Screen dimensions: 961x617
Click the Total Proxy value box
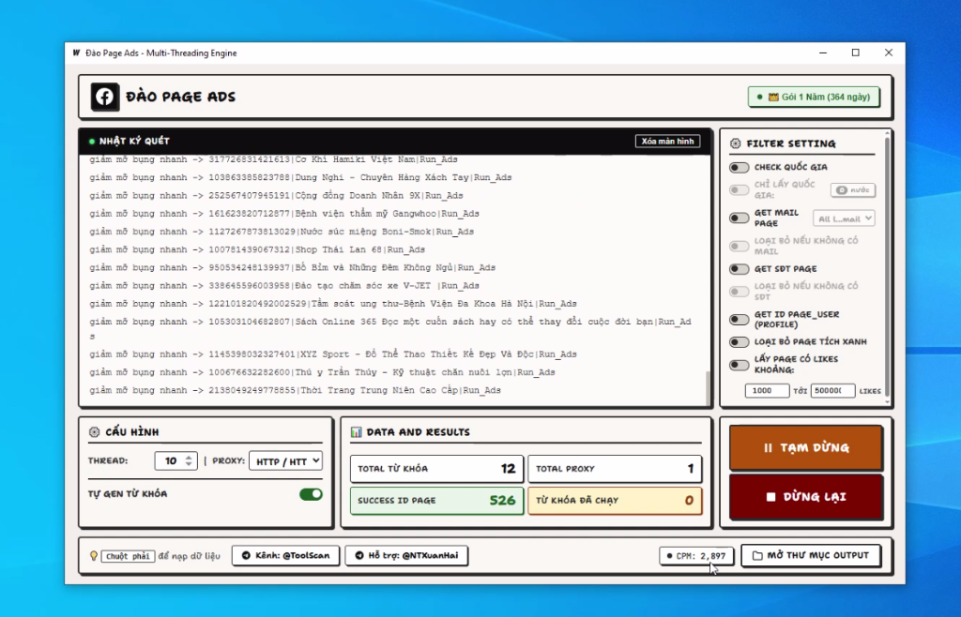click(x=615, y=469)
